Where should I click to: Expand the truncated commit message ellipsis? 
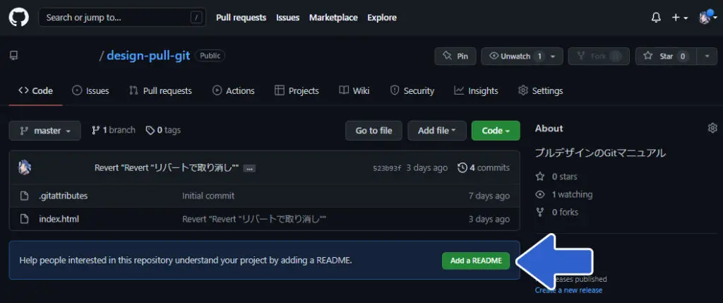point(249,168)
